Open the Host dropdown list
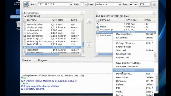Viewport: 171px width, 96px height. (x=71, y=5)
